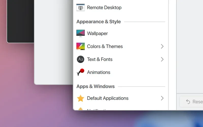This screenshot has width=203, height=127.
Task: Click the Apps & Windows section header
Action: (x=95, y=86)
